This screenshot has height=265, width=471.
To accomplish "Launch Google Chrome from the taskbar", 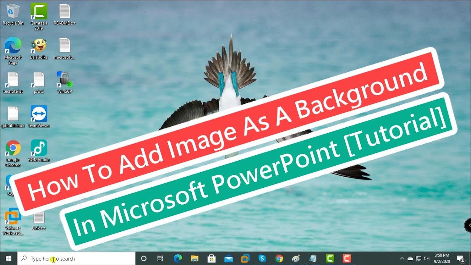I will click(279, 258).
